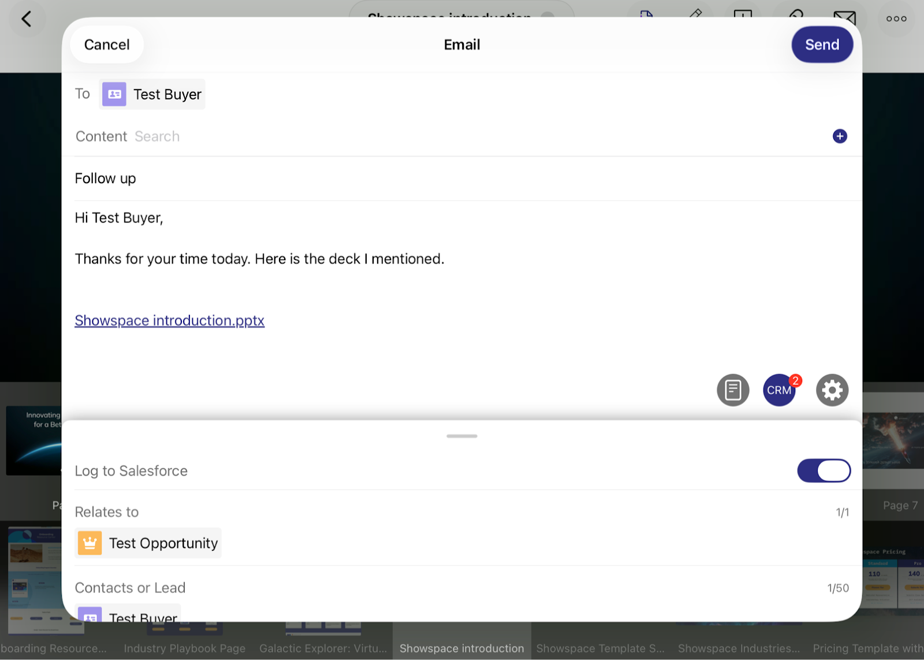The height and width of the screenshot is (660, 924).
Task: Open the three-dot more options menu
Action: (x=895, y=18)
